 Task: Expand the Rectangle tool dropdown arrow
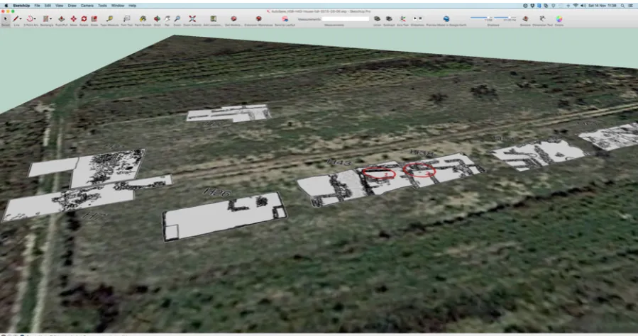(x=50, y=18)
